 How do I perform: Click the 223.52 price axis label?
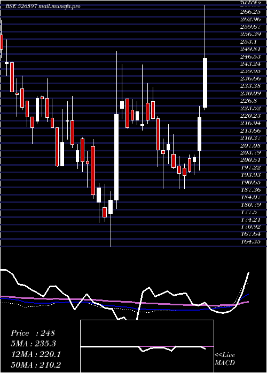tap(251, 108)
